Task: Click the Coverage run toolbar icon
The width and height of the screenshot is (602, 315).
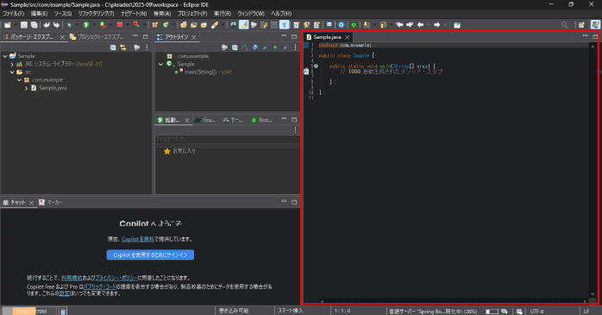Action: click(x=103, y=25)
